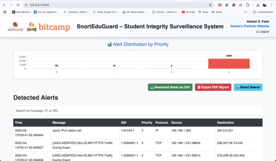Open 'You are signed in...' bookmark
The width and height of the screenshot is (276, 161).
(x=46, y=12)
